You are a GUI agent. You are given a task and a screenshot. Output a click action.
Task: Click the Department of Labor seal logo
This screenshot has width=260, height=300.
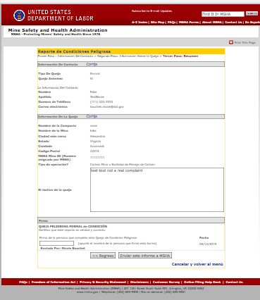tap(19, 15)
